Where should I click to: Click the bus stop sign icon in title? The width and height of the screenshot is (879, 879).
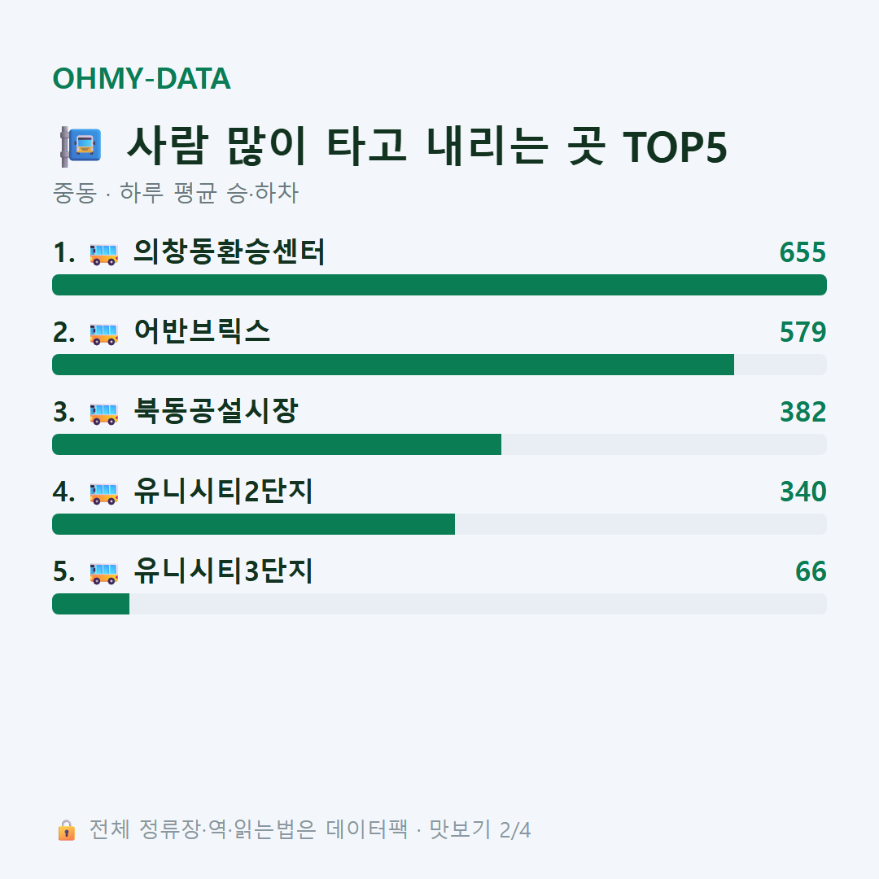(81, 146)
